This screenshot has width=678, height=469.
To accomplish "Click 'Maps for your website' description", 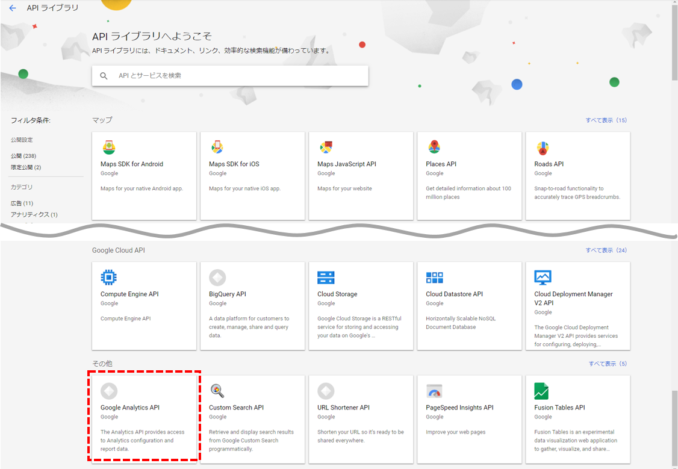I will (x=344, y=188).
